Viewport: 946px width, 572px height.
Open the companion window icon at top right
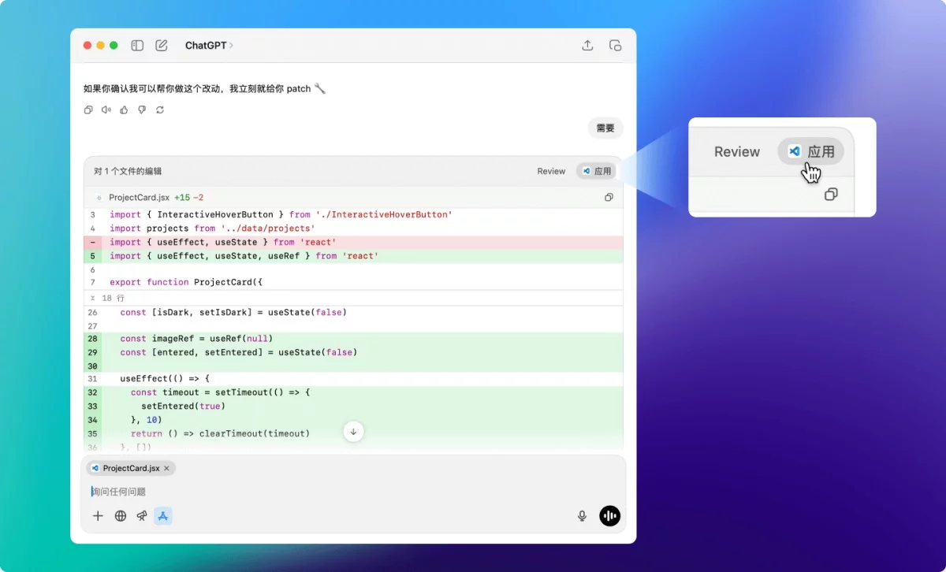pyautogui.click(x=615, y=46)
